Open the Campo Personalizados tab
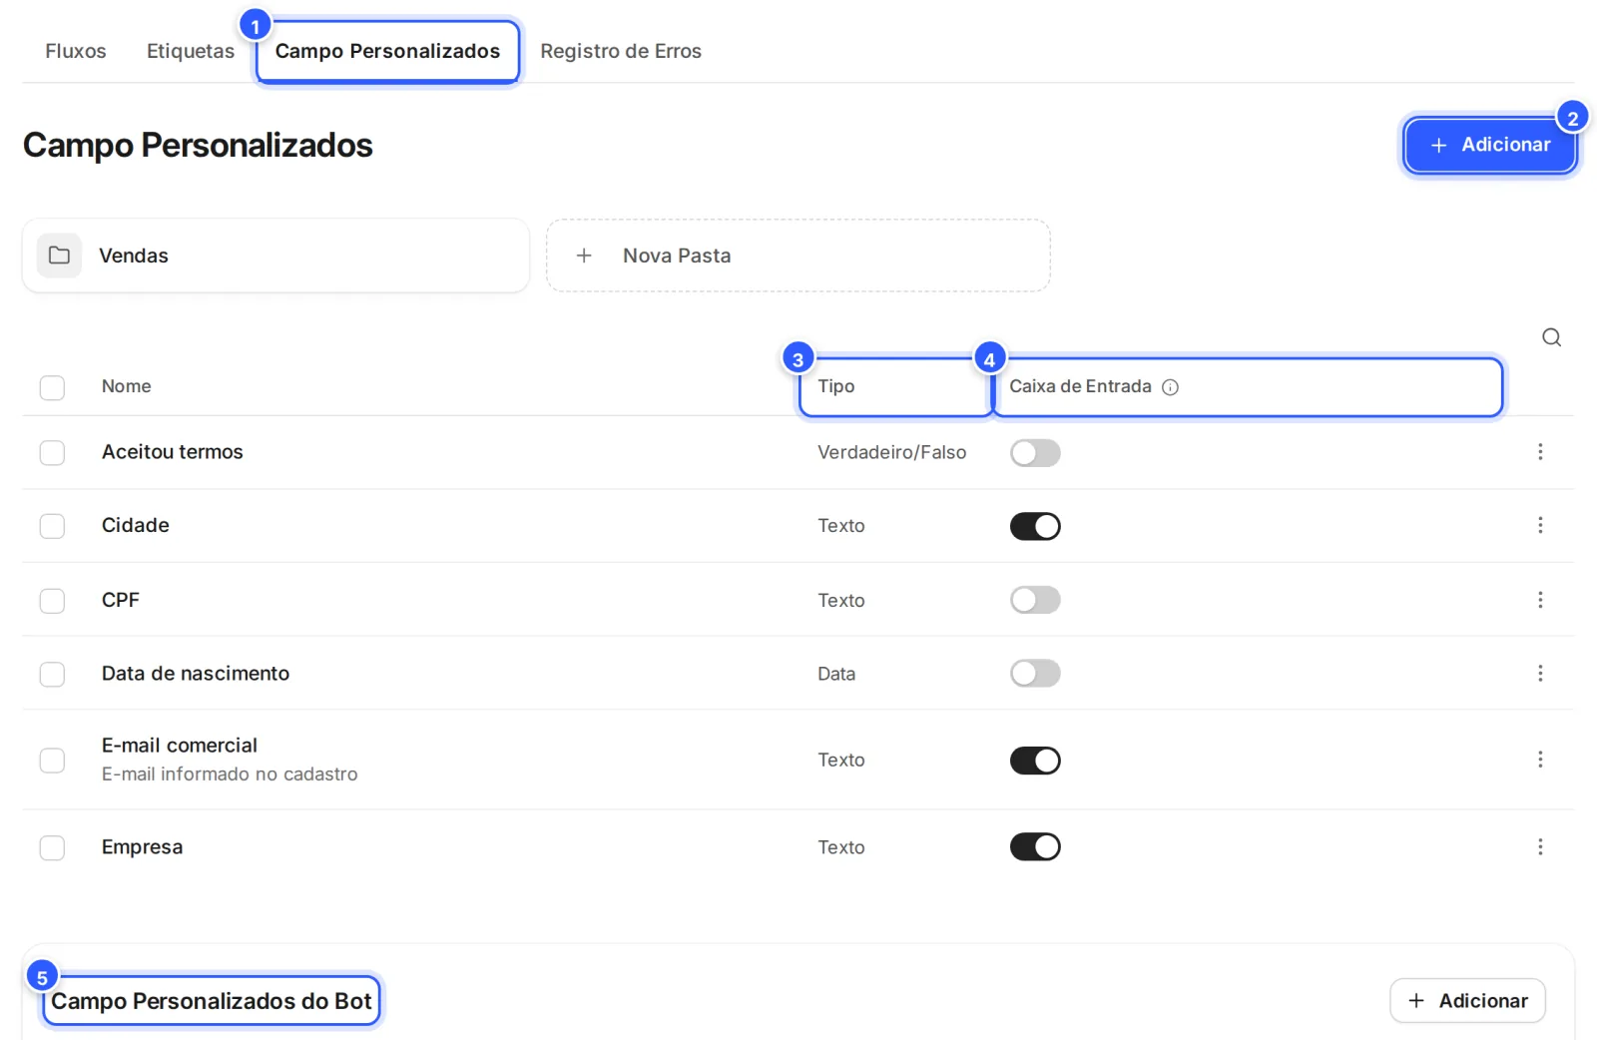The height and width of the screenshot is (1040, 1597). pos(387,51)
